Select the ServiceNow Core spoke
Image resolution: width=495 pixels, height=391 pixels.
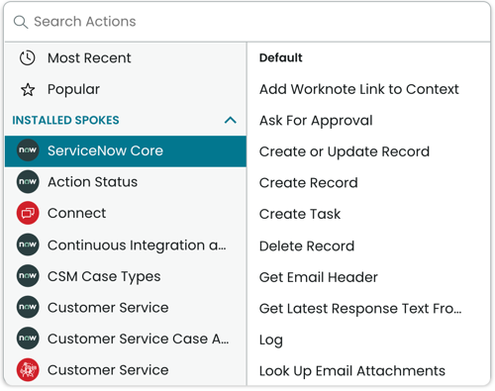(x=126, y=151)
